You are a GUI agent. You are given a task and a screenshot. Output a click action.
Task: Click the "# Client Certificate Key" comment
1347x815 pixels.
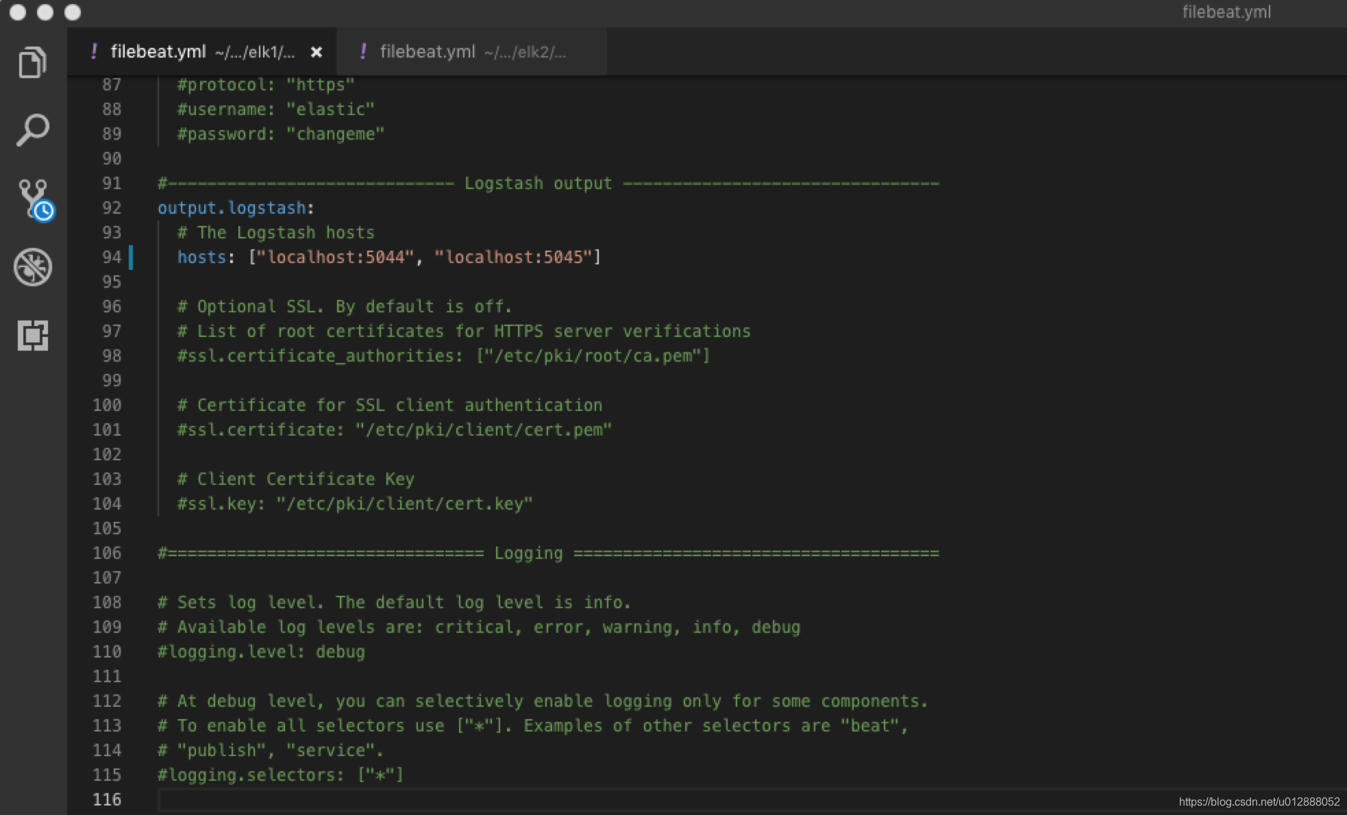pos(296,479)
